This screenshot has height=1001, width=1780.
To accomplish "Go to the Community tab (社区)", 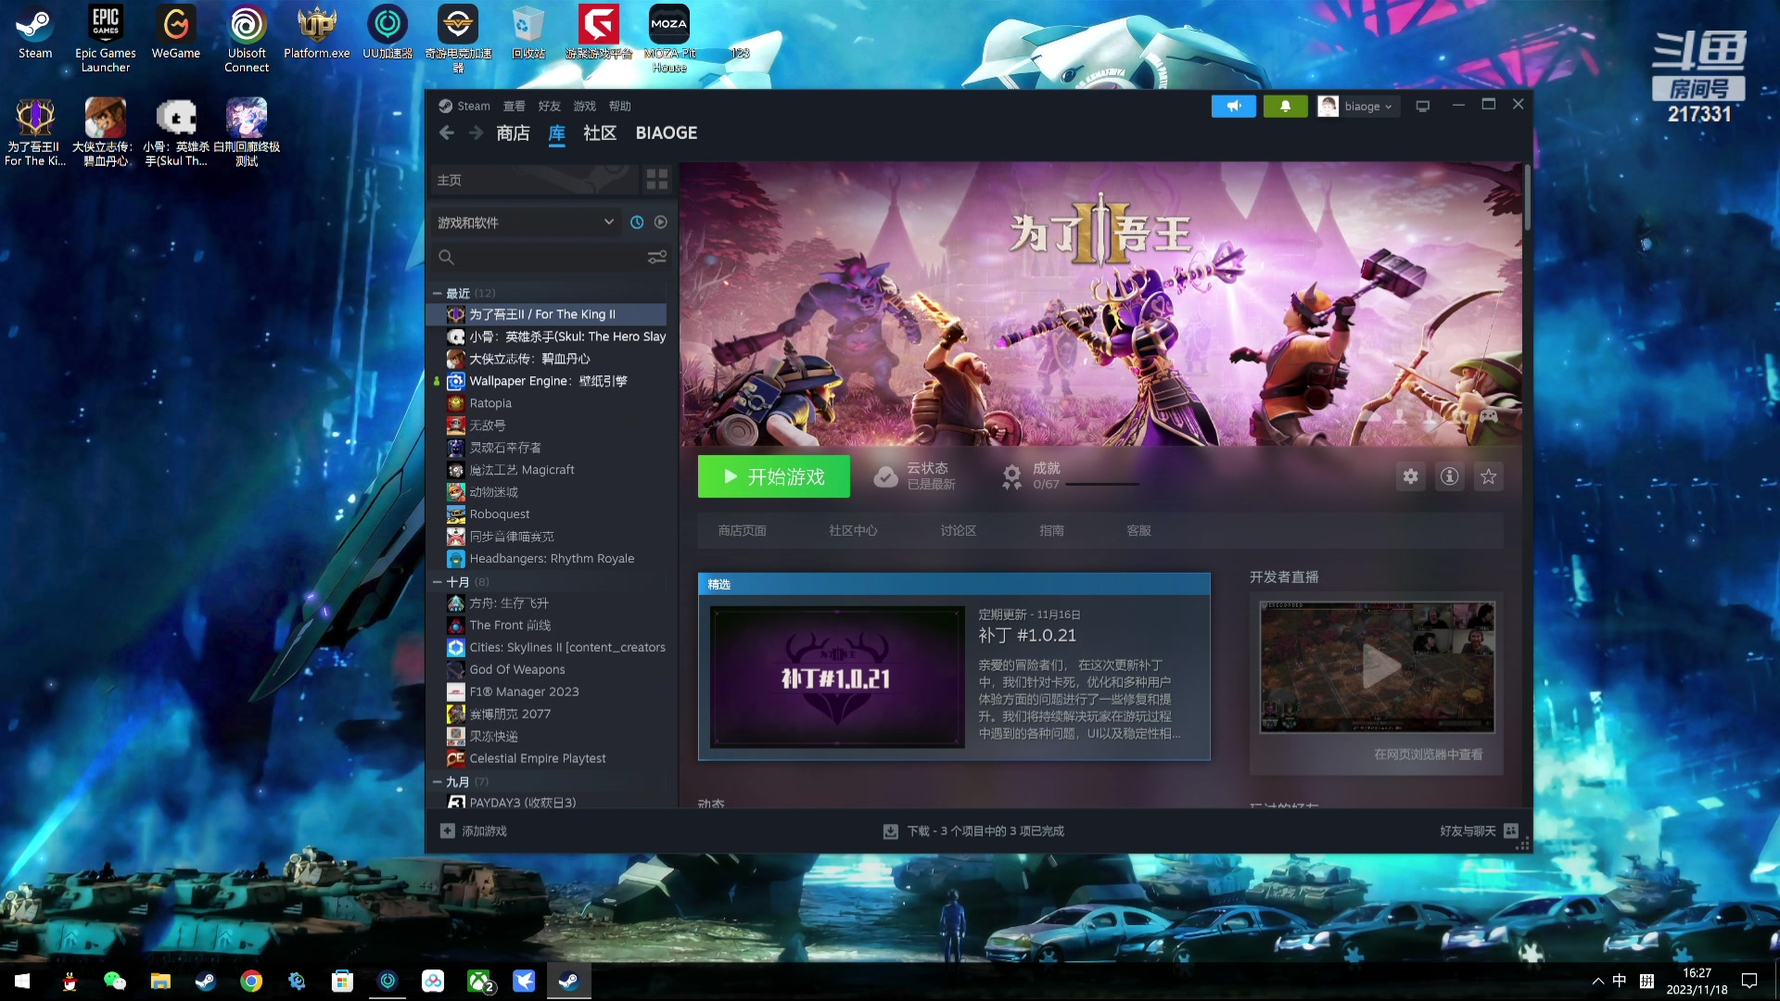I will pos(600,133).
